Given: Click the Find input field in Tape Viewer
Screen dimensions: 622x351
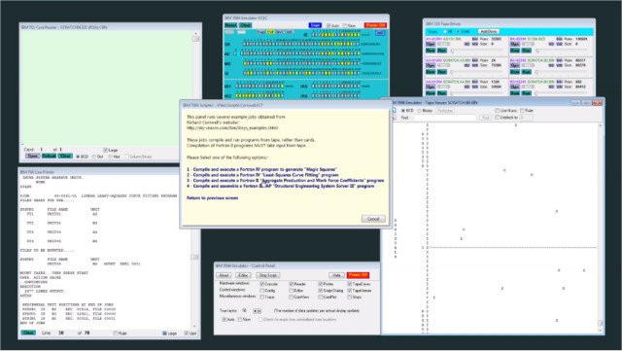Looking at the screenshot, I should 445,118.
